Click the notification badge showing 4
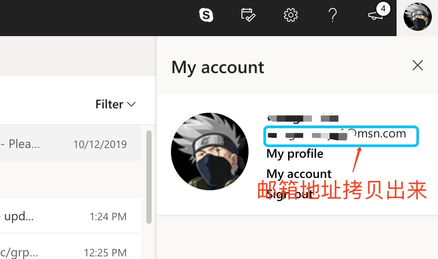This screenshot has width=438, height=259. [383, 8]
